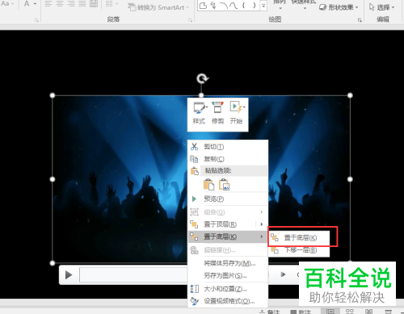Viewport: 404px width, 314px height.
Task: Click the video playback progress bar
Action: (x=133, y=274)
